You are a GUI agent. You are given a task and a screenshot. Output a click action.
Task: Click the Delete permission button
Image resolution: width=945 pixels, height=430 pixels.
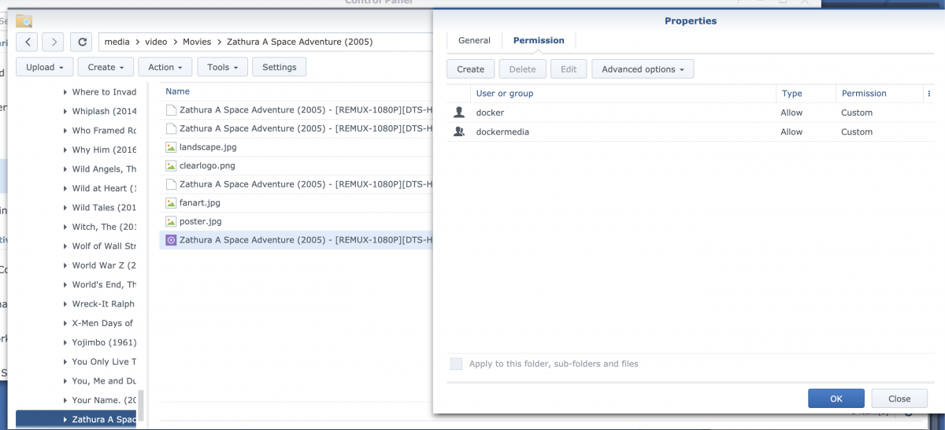[x=522, y=69]
